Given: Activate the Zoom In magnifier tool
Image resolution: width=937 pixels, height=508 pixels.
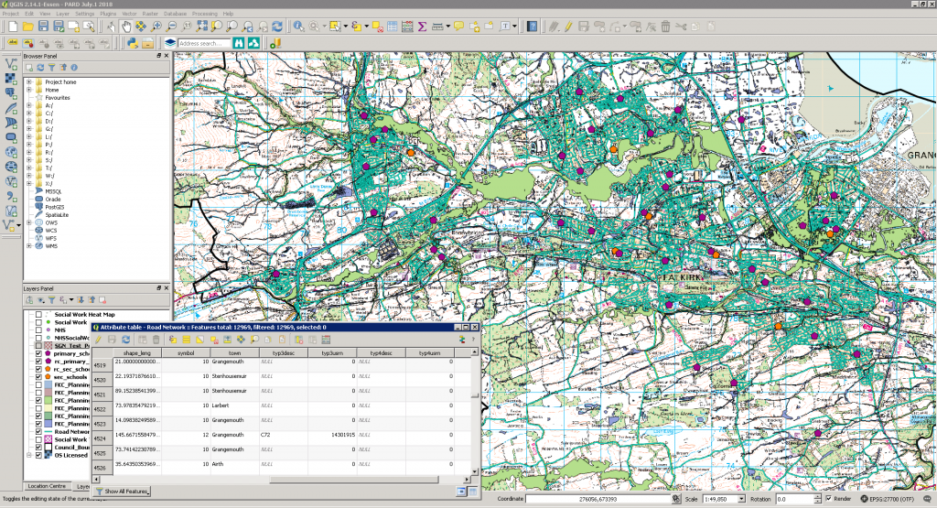Looking at the screenshot, I should tap(156, 27).
